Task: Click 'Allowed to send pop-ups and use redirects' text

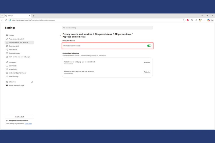Action: point(79,71)
